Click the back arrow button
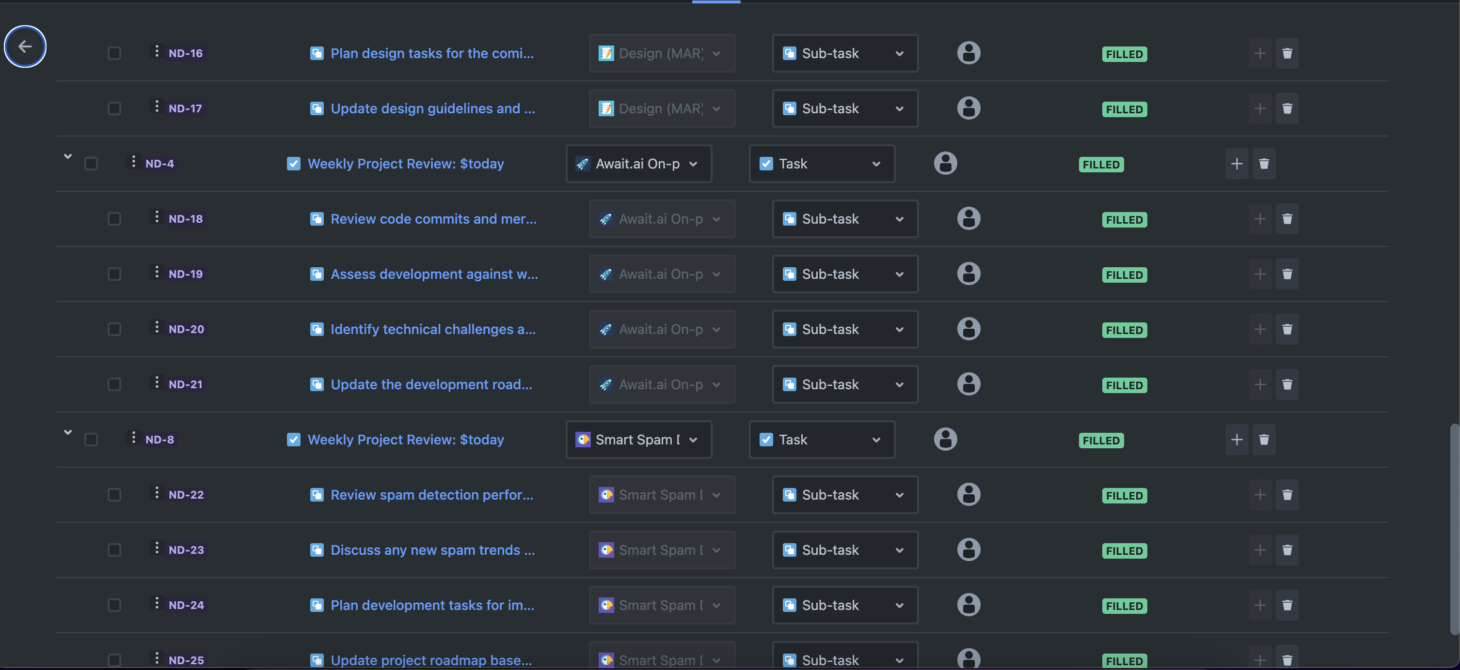The width and height of the screenshot is (1460, 670). coord(25,46)
